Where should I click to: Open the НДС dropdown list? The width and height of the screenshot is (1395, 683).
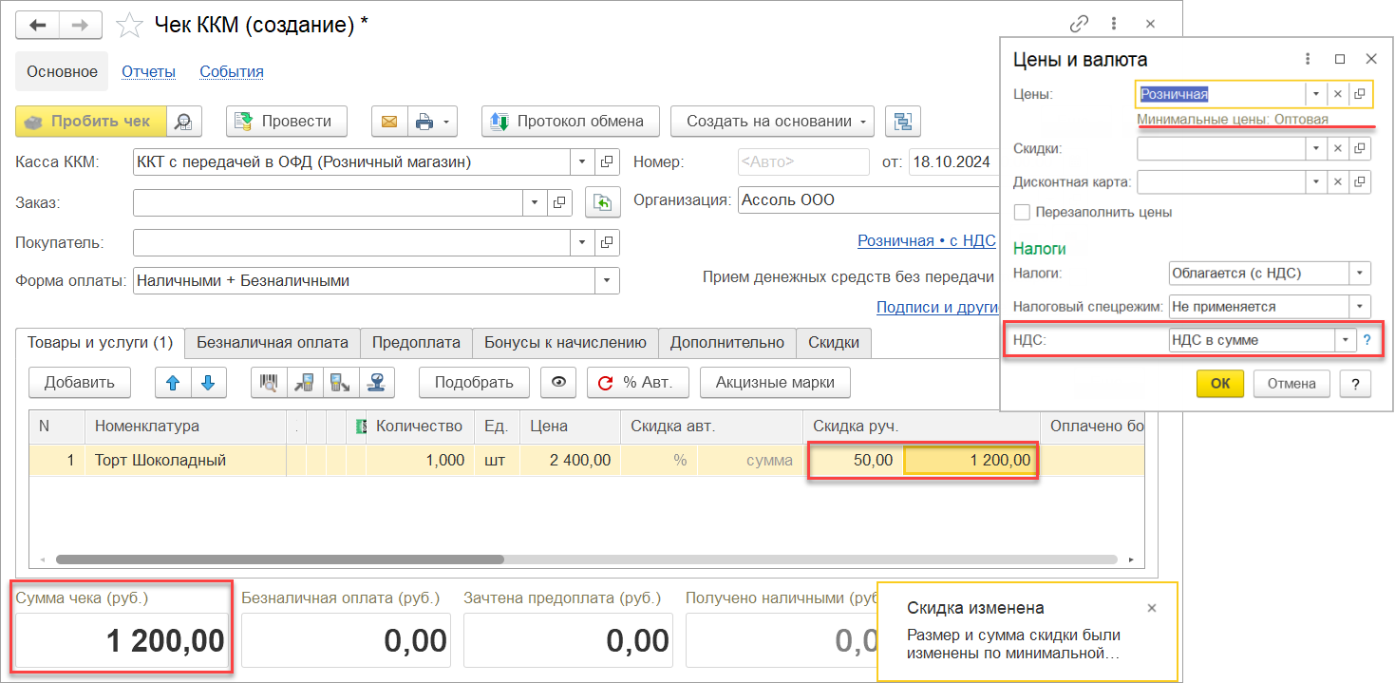click(x=1345, y=340)
